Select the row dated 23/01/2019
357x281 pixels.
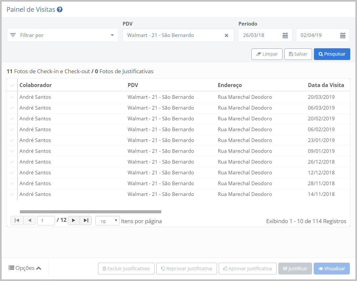pos(12,140)
